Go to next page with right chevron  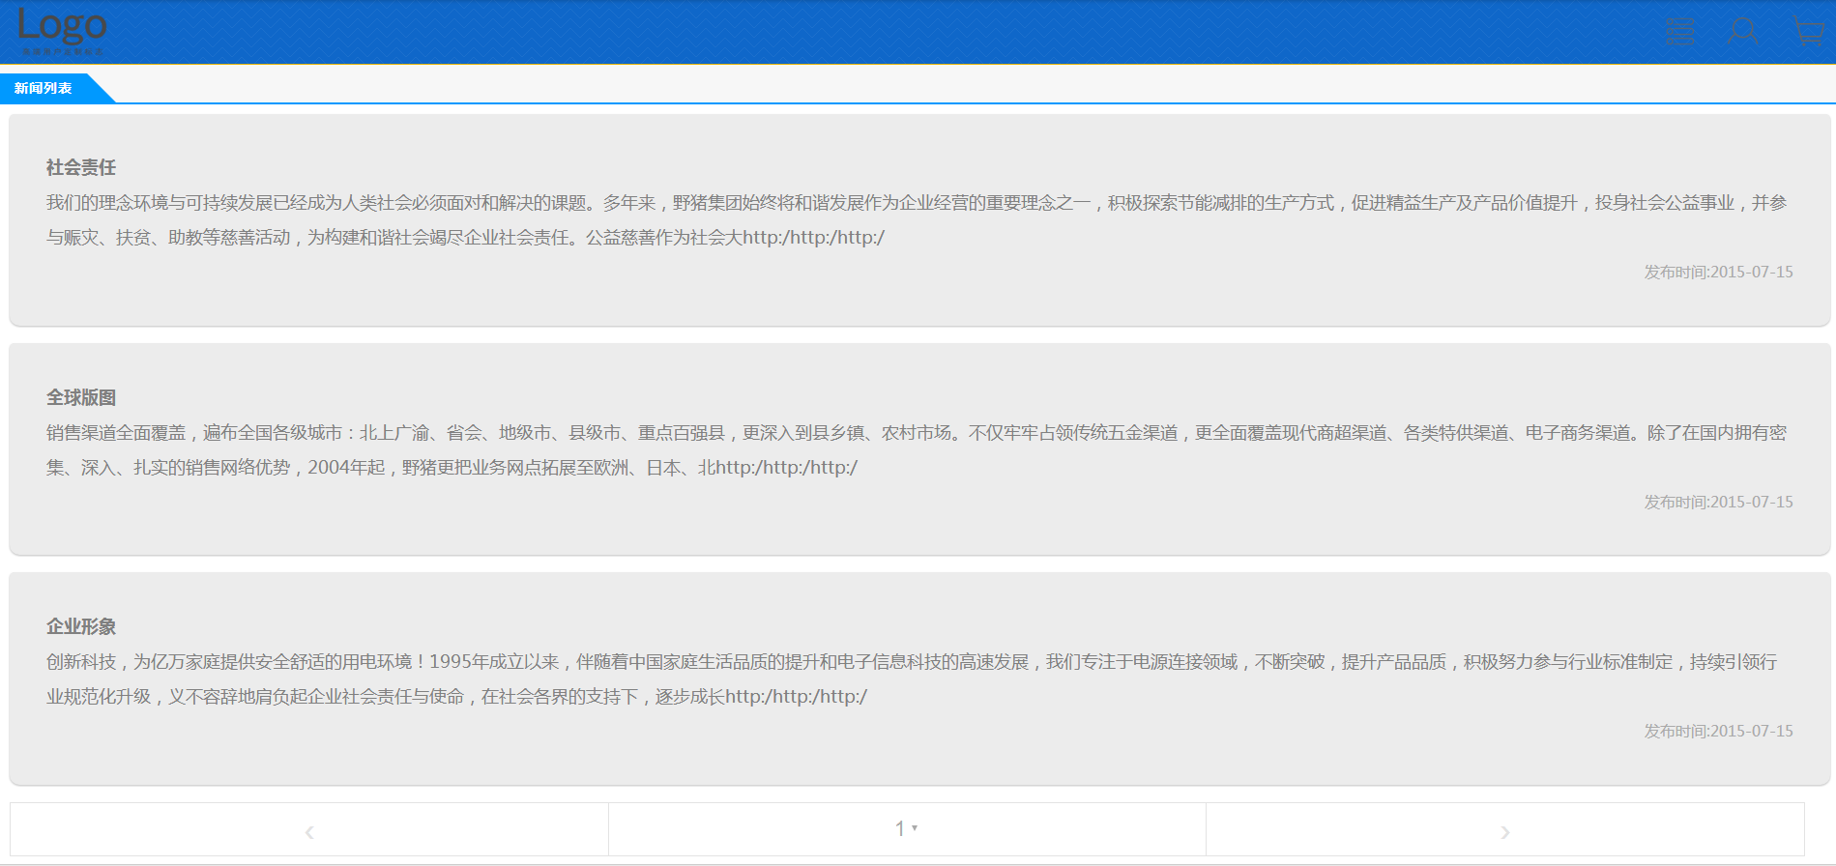pos(1505,830)
